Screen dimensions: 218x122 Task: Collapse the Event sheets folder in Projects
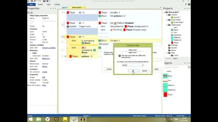pyautogui.click(x=167, y=20)
